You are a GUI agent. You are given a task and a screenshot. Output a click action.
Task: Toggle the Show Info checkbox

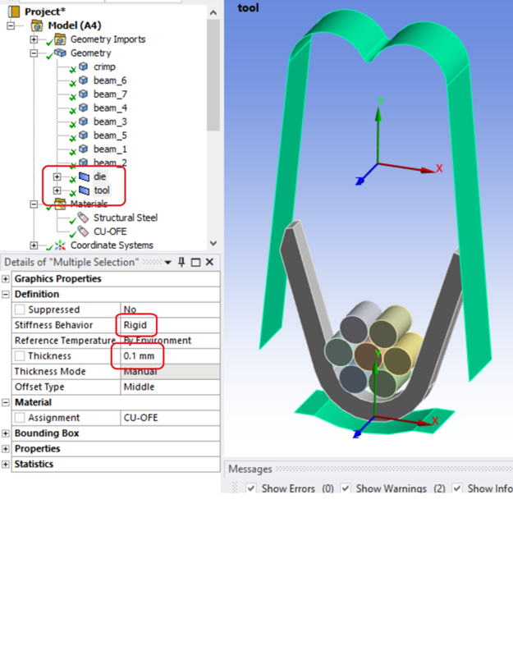coord(456,488)
